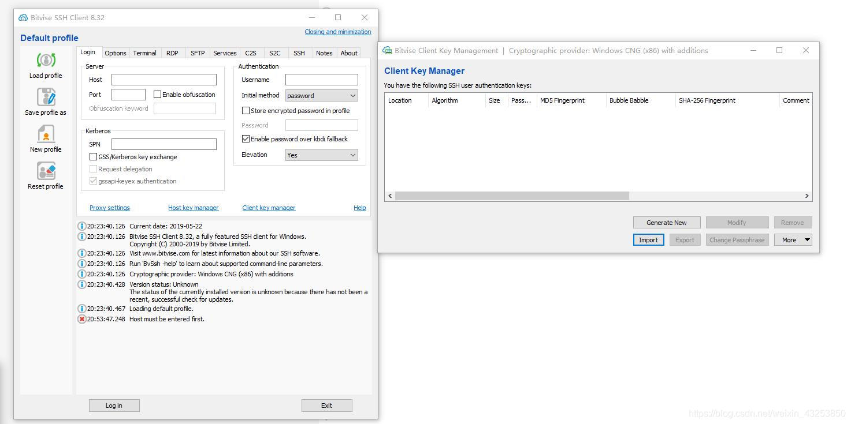
Task: Open the SSH tab
Action: tap(299, 53)
